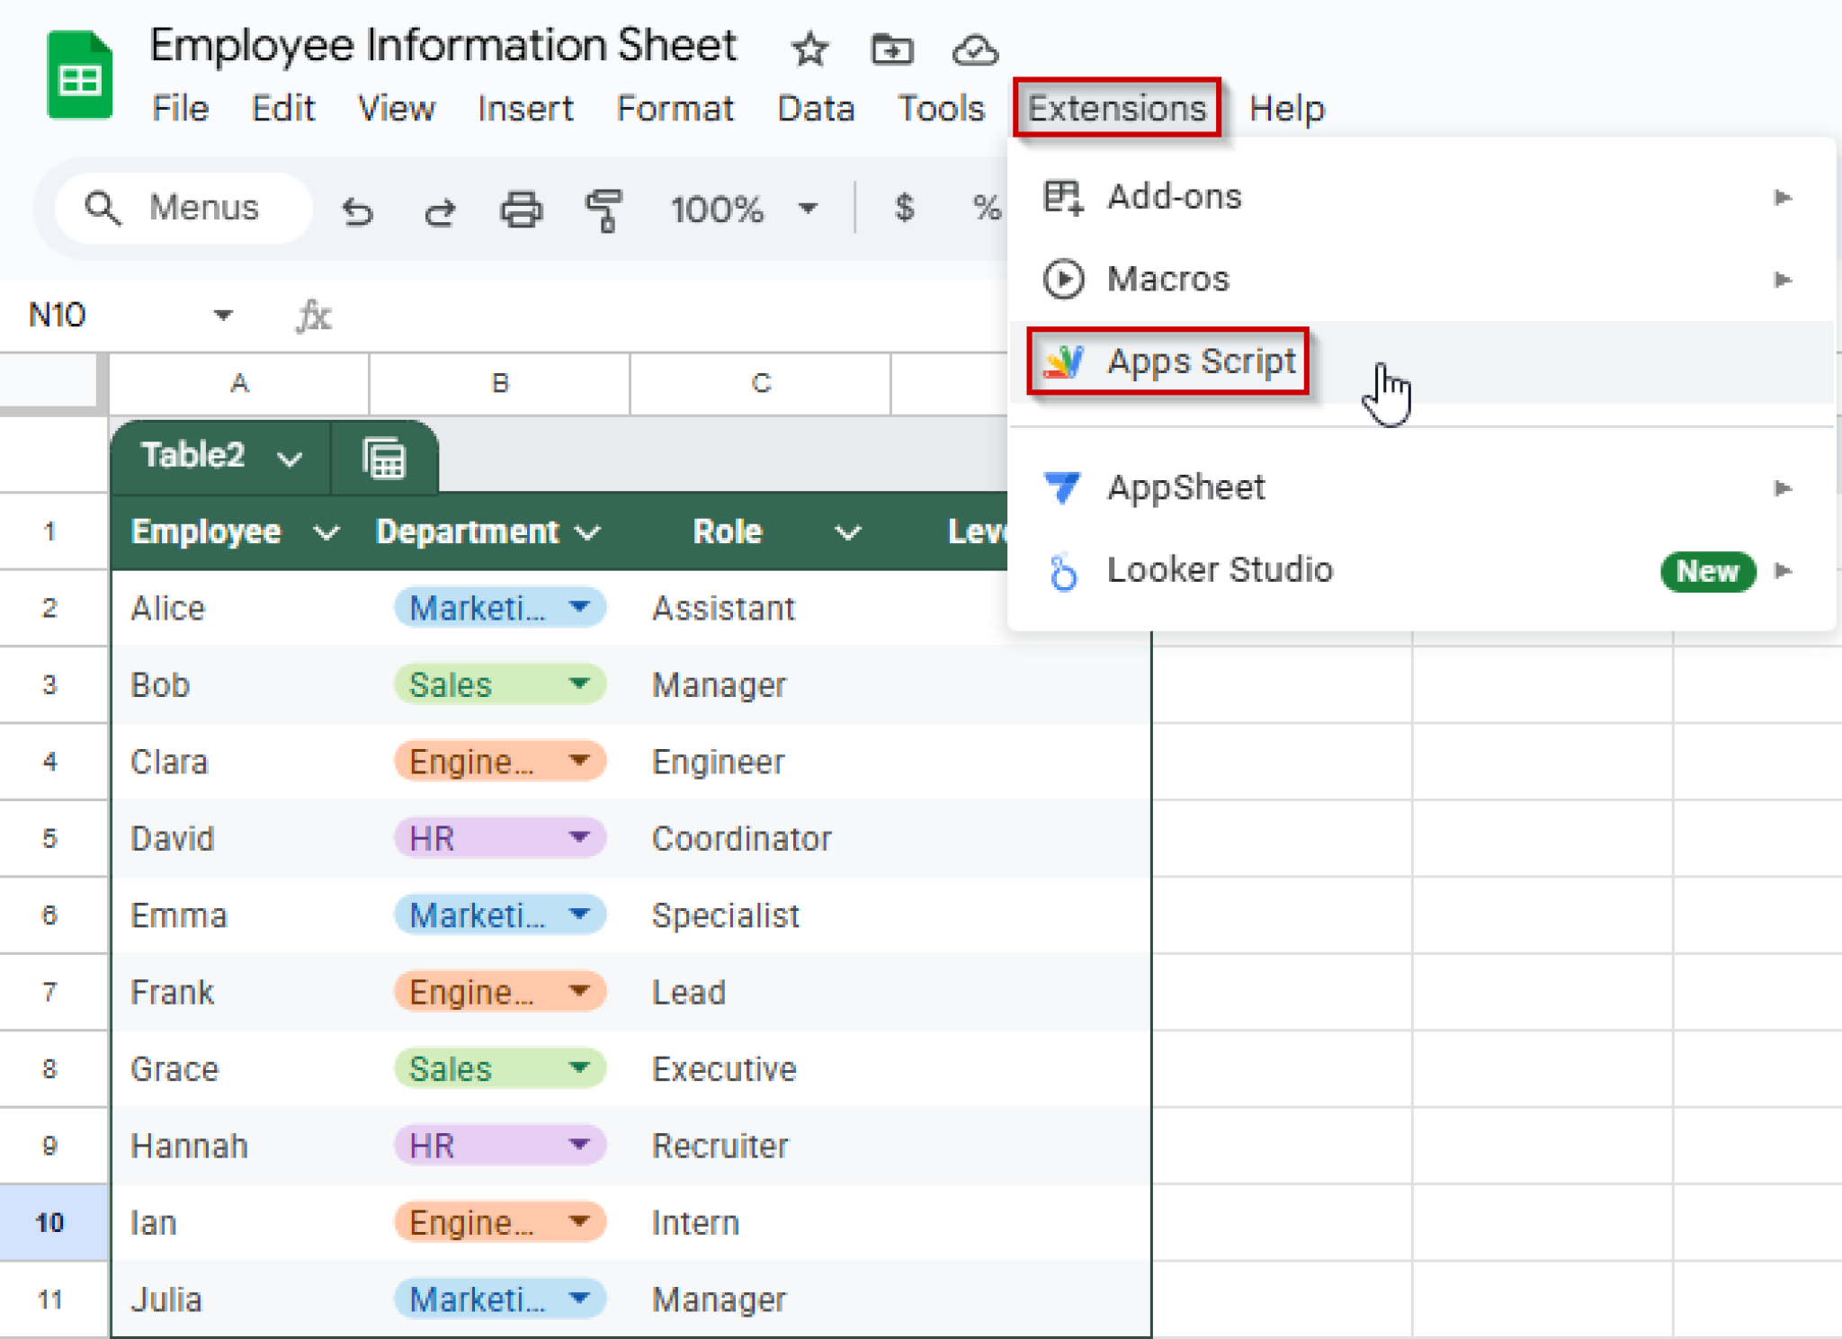The height and width of the screenshot is (1339, 1842).
Task: Click the undo icon
Action: (x=357, y=209)
